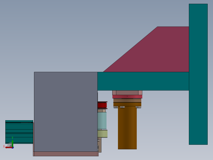Click the blue Z axis dot of the triad
This screenshot has height=160, width=213.
[13, 148]
